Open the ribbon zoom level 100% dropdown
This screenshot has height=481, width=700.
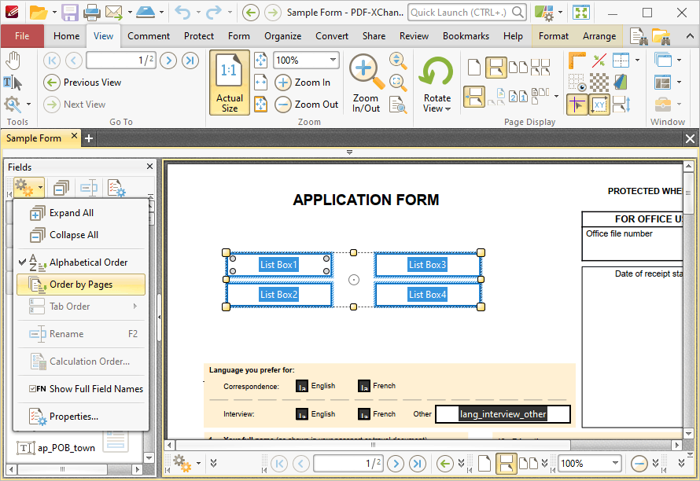tap(333, 60)
